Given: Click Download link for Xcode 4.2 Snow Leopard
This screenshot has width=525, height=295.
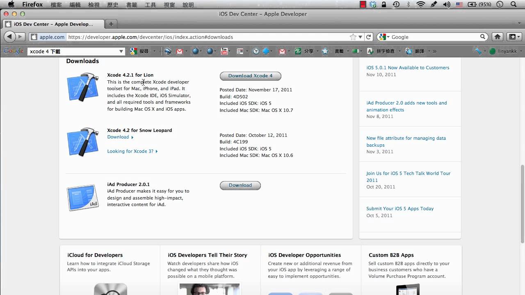Looking at the screenshot, I should 120,137.
